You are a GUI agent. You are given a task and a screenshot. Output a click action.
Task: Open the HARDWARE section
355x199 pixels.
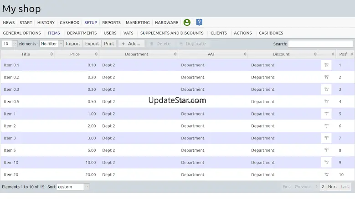[x=167, y=23]
